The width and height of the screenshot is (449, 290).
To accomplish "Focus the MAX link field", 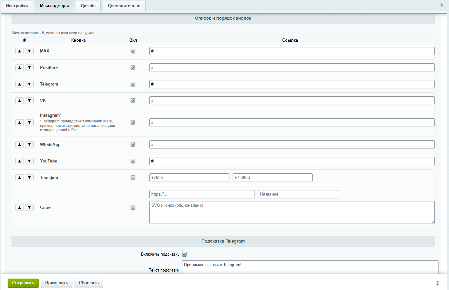I will coord(292,51).
